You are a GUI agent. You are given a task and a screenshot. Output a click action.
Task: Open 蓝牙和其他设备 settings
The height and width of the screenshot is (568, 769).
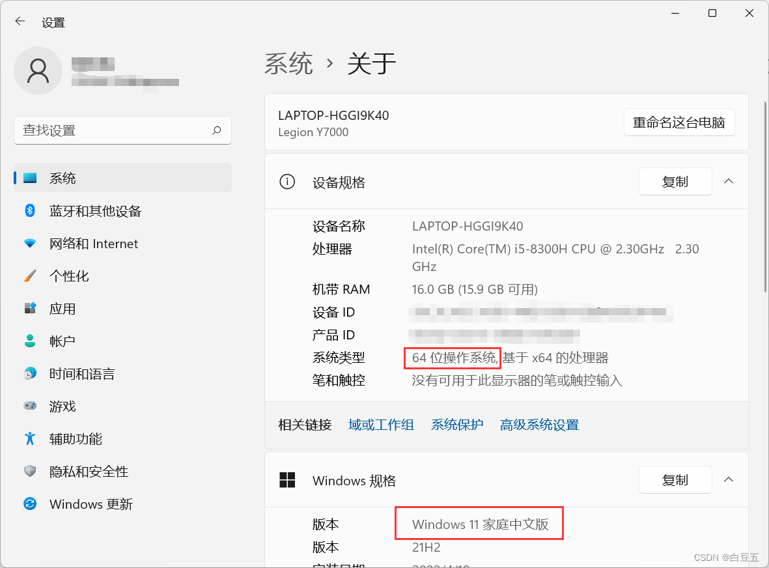(122, 211)
